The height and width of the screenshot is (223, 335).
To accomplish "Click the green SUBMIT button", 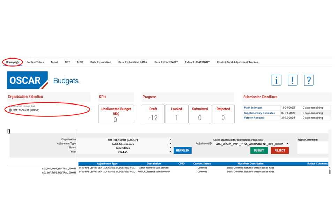I will [259, 151].
